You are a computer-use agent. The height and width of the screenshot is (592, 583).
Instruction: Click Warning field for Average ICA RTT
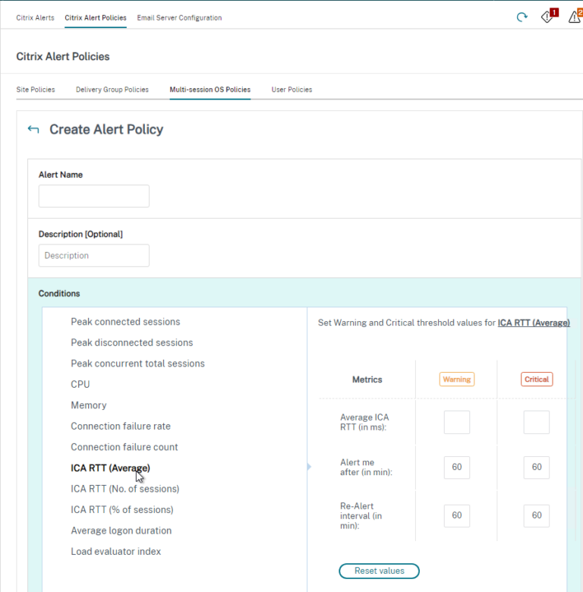(x=456, y=423)
